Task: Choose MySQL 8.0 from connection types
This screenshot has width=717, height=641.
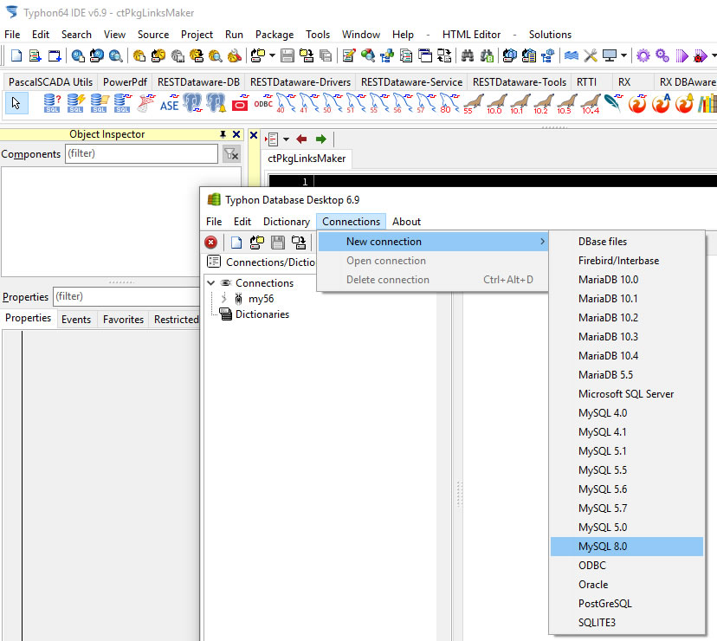Action: pyautogui.click(x=626, y=547)
